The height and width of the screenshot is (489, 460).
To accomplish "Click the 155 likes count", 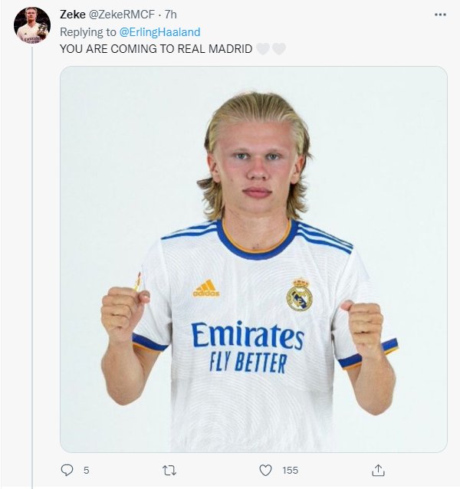I will [x=289, y=470].
